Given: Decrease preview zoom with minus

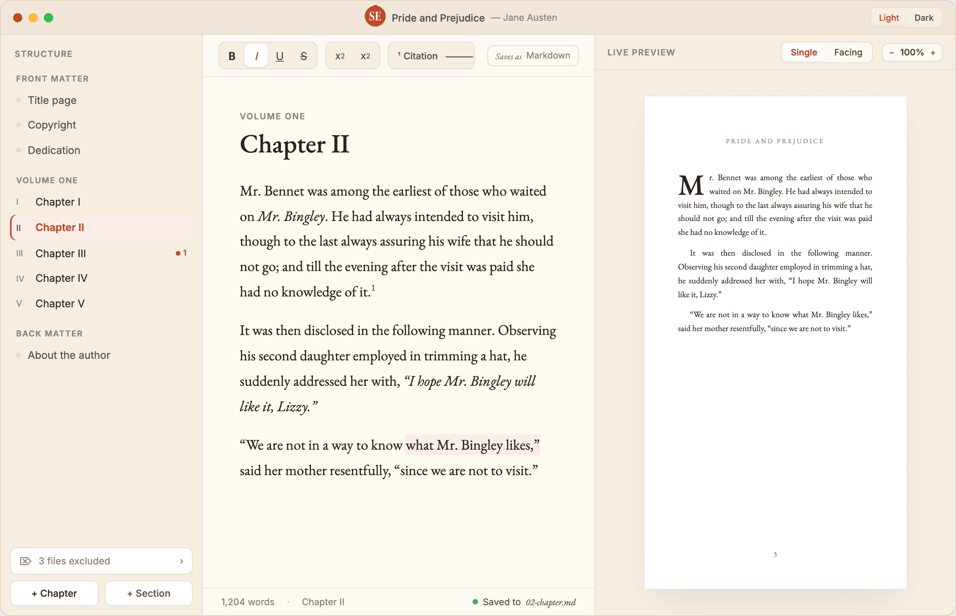Looking at the screenshot, I should (892, 53).
